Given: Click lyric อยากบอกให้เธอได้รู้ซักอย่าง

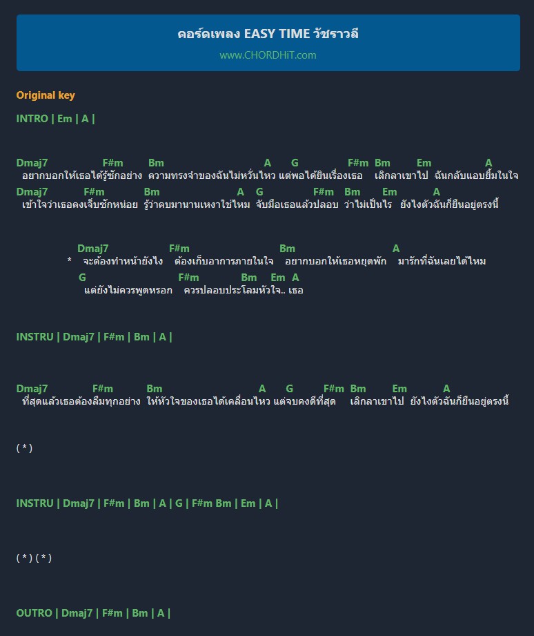Looking at the screenshot, I should pyautogui.click(x=82, y=175).
